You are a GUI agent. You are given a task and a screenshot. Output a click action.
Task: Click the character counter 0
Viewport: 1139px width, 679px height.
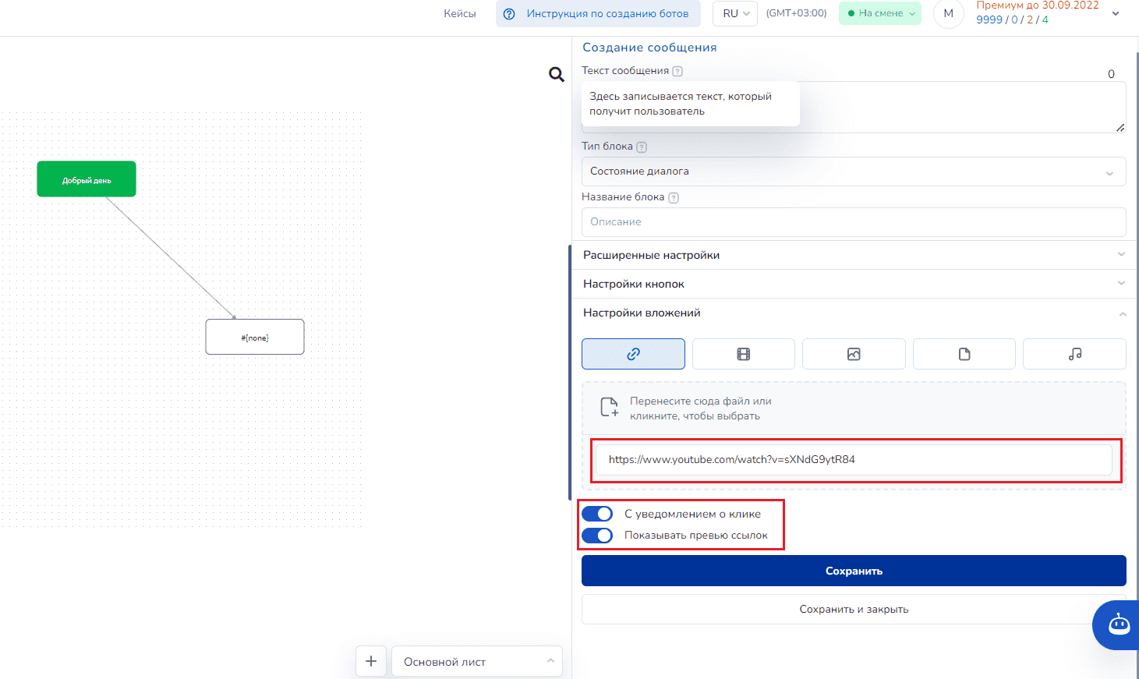tap(1111, 74)
